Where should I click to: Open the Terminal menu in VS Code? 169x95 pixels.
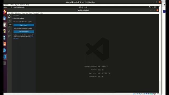click(36, 13)
